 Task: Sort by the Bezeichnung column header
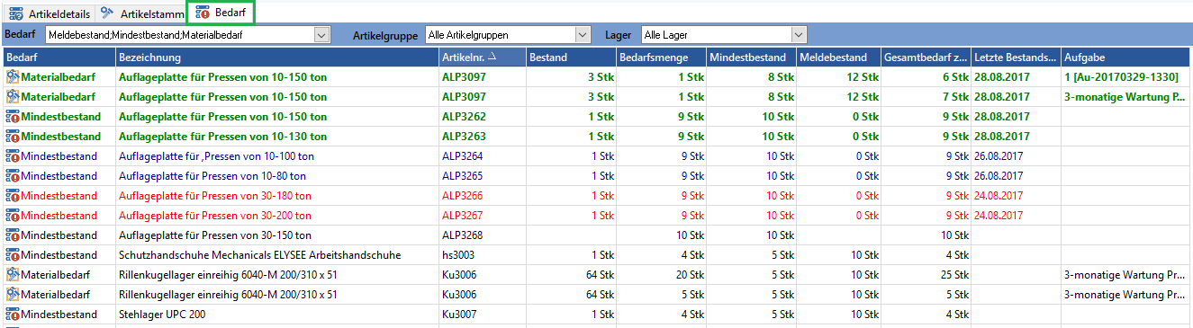[276, 58]
